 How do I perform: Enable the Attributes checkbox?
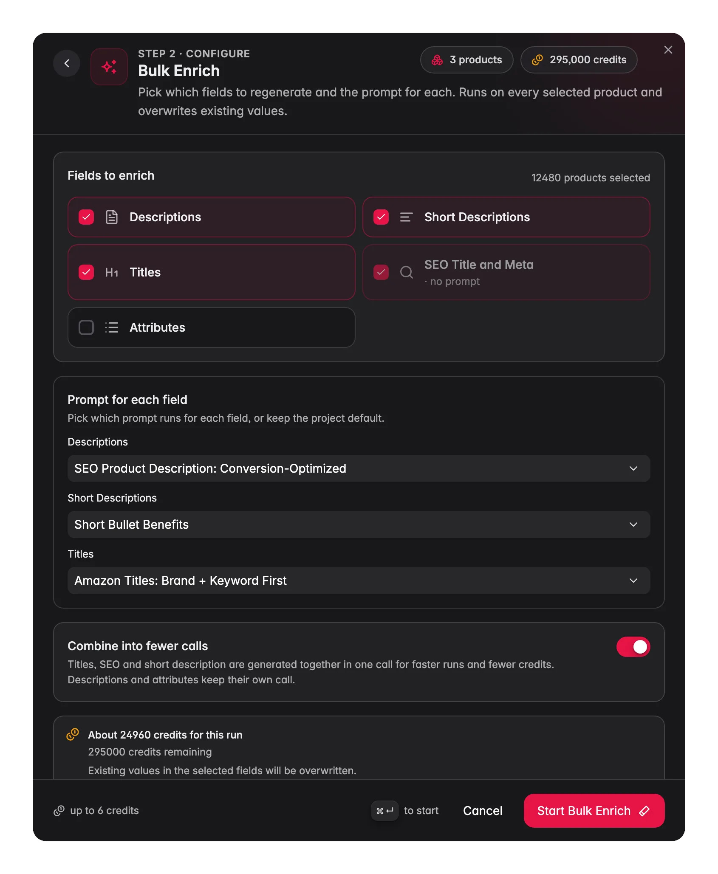coord(86,327)
